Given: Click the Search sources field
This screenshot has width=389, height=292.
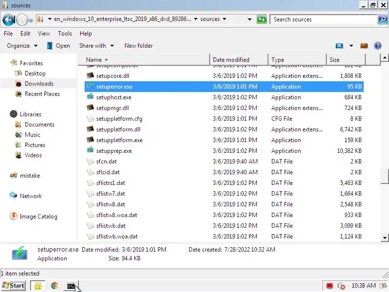Looking at the screenshot, I should [324, 19].
